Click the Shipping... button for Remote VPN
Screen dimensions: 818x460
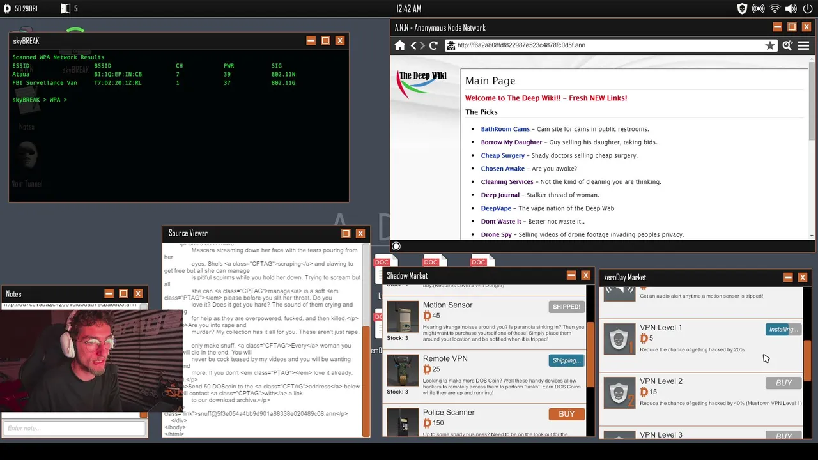pyautogui.click(x=566, y=360)
